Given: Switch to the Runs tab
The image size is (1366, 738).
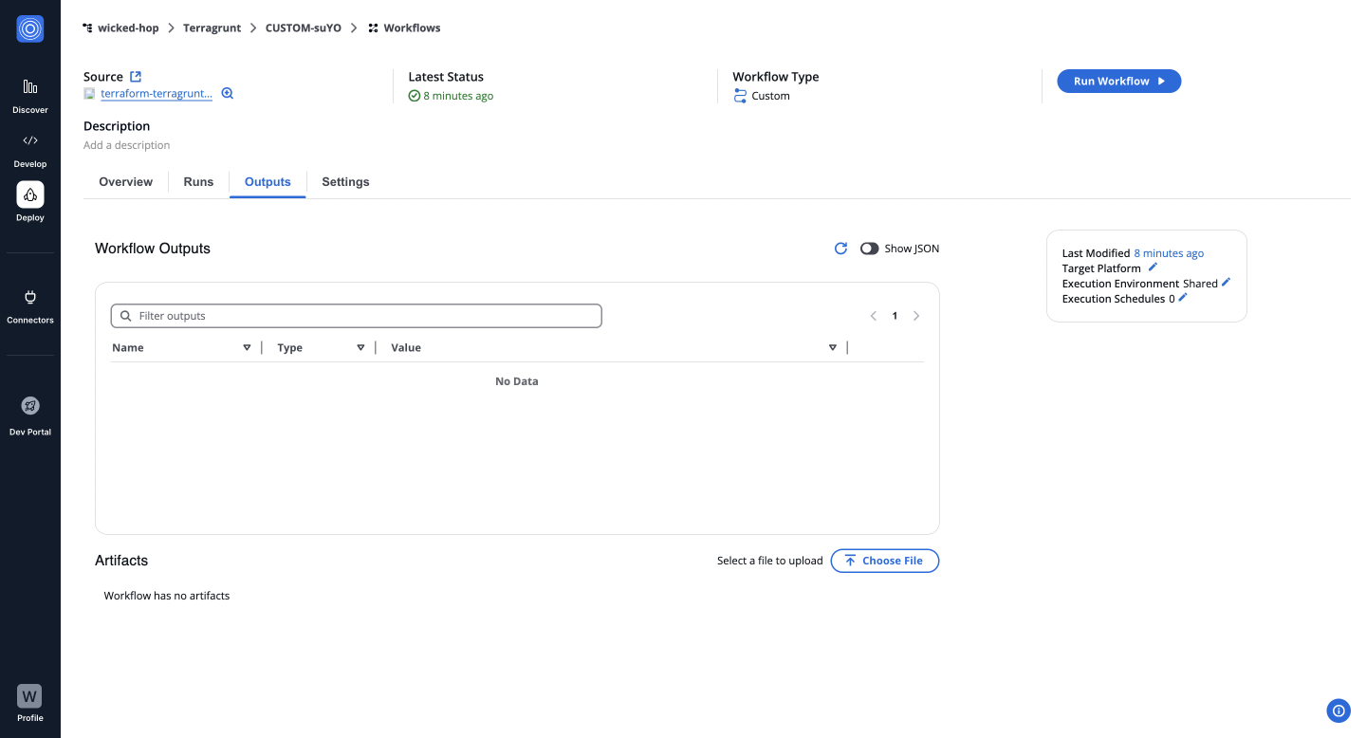Looking at the screenshot, I should (x=198, y=182).
